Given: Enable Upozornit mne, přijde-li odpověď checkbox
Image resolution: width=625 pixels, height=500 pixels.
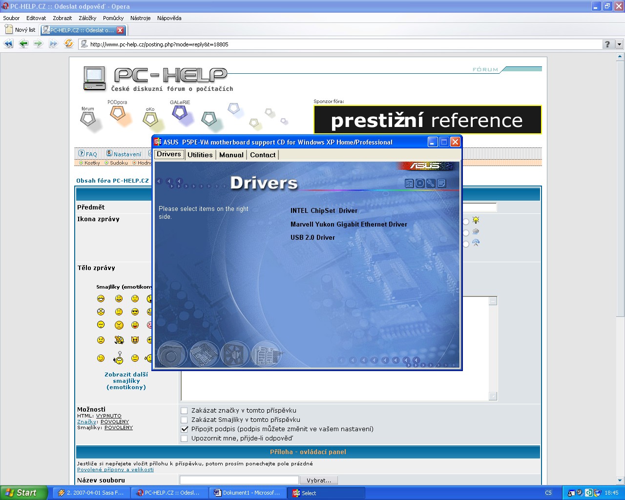Looking at the screenshot, I should [x=184, y=438].
